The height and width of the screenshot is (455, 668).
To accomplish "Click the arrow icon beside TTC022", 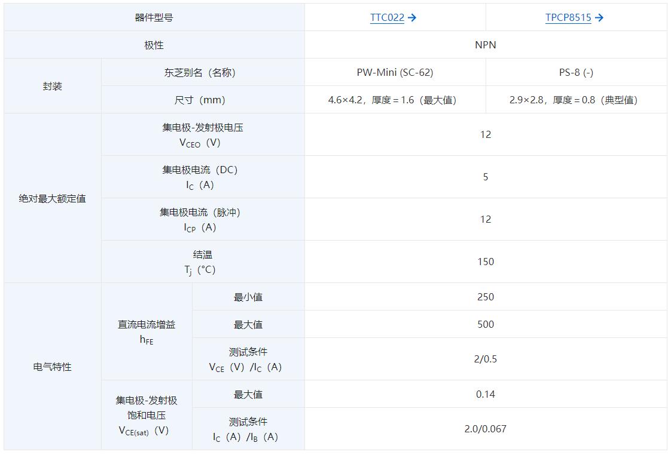I will click(x=412, y=17).
